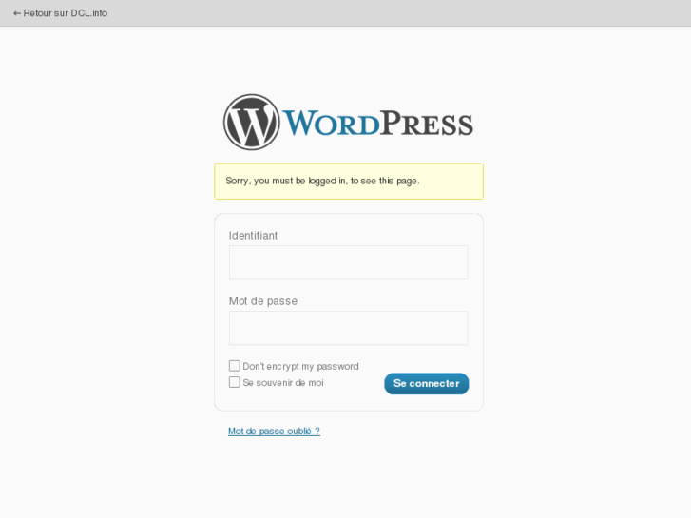Click the Se connecter button

coord(426,384)
